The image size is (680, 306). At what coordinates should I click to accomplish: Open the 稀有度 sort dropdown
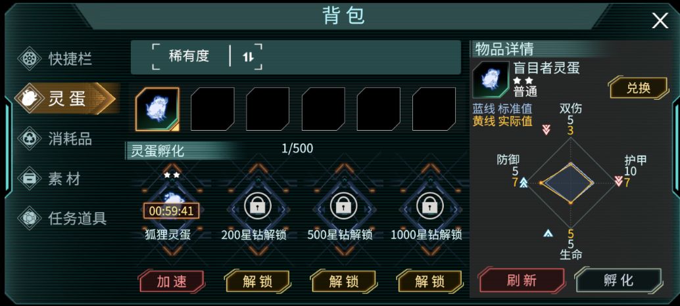coord(189,56)
